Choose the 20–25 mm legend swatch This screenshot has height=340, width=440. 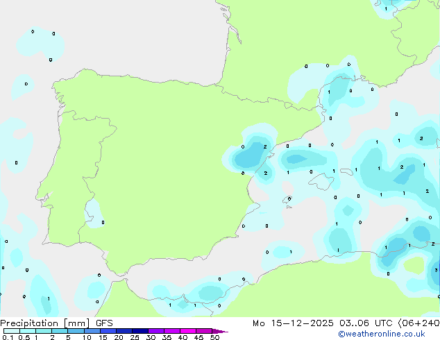[x=124, y=331]
